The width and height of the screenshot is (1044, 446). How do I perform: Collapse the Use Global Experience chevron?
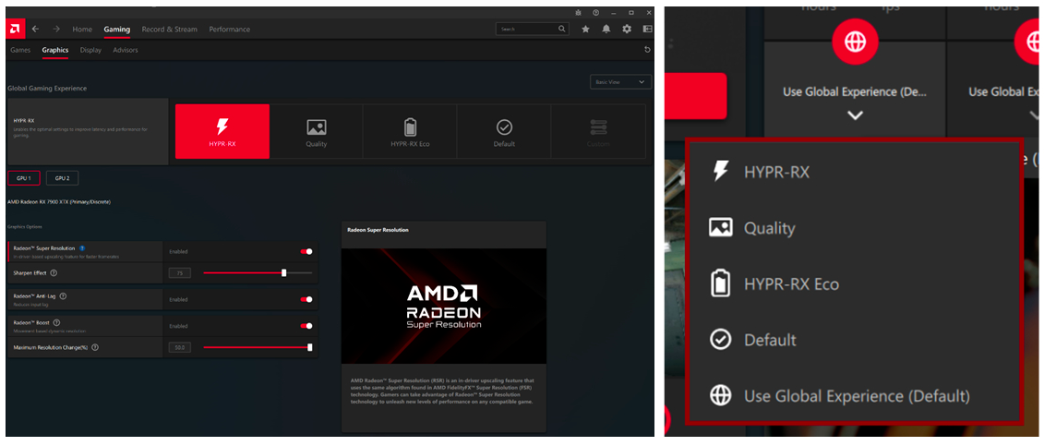pyautogui.click(x=856, y=115)
